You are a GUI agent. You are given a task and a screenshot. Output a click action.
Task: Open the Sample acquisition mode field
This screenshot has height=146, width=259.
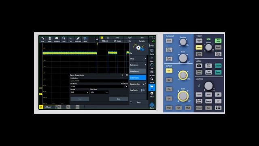coord(142,41)
